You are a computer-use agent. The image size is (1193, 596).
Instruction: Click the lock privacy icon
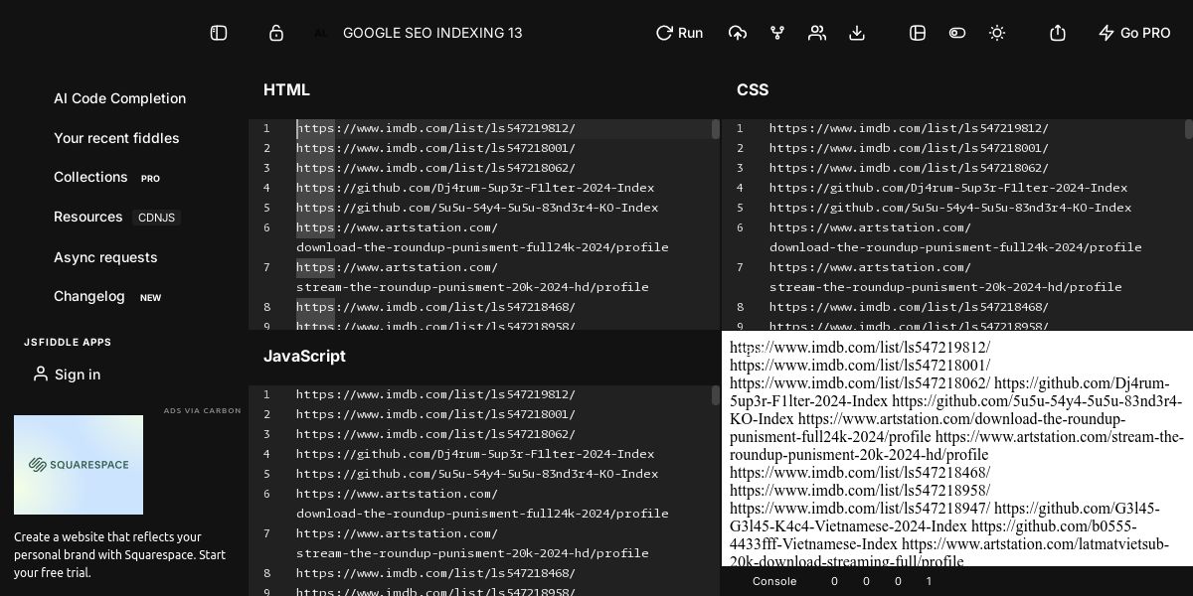pos(276,33)
